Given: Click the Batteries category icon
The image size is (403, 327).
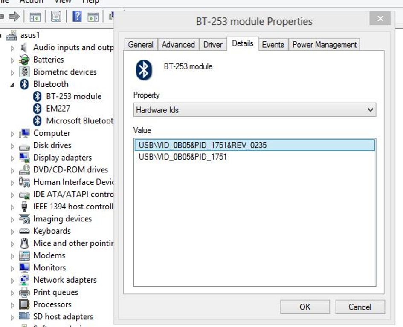Looking at the screenshot, I should coord(25,60).
